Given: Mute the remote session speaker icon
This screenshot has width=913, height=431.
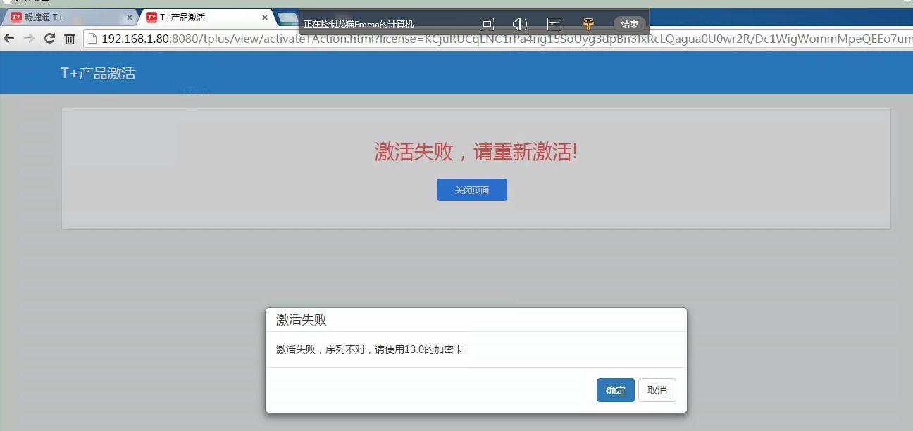Looking at the screenshot, I should [x=520, y=24].
